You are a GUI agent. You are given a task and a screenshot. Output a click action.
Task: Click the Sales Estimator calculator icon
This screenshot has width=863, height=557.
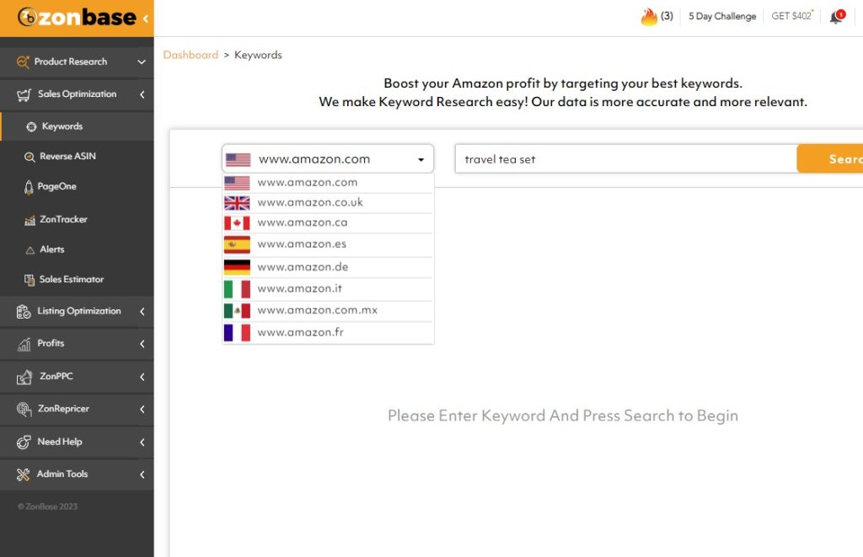30,280
